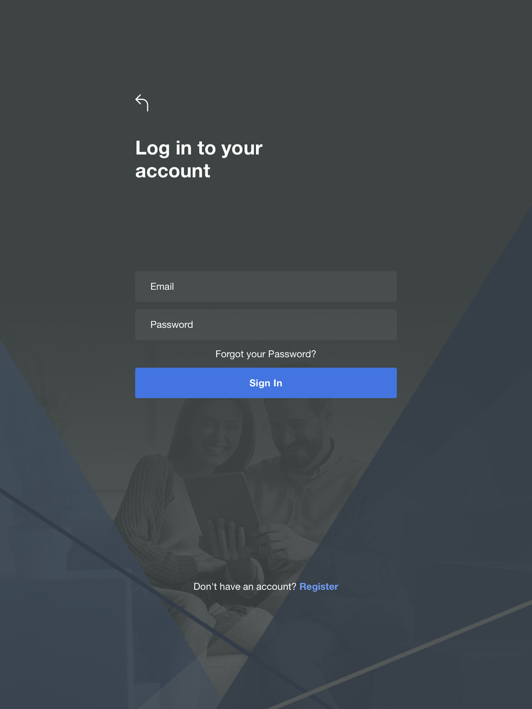Open the Forgot your Password? link
The height and width of the screenshot is (709, 532).
click(265, 354)
